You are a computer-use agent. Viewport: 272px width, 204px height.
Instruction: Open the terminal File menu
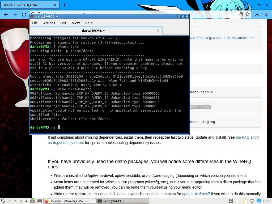click(35, 23)
